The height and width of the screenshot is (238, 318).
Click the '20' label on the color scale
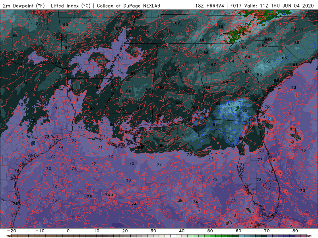125,231
